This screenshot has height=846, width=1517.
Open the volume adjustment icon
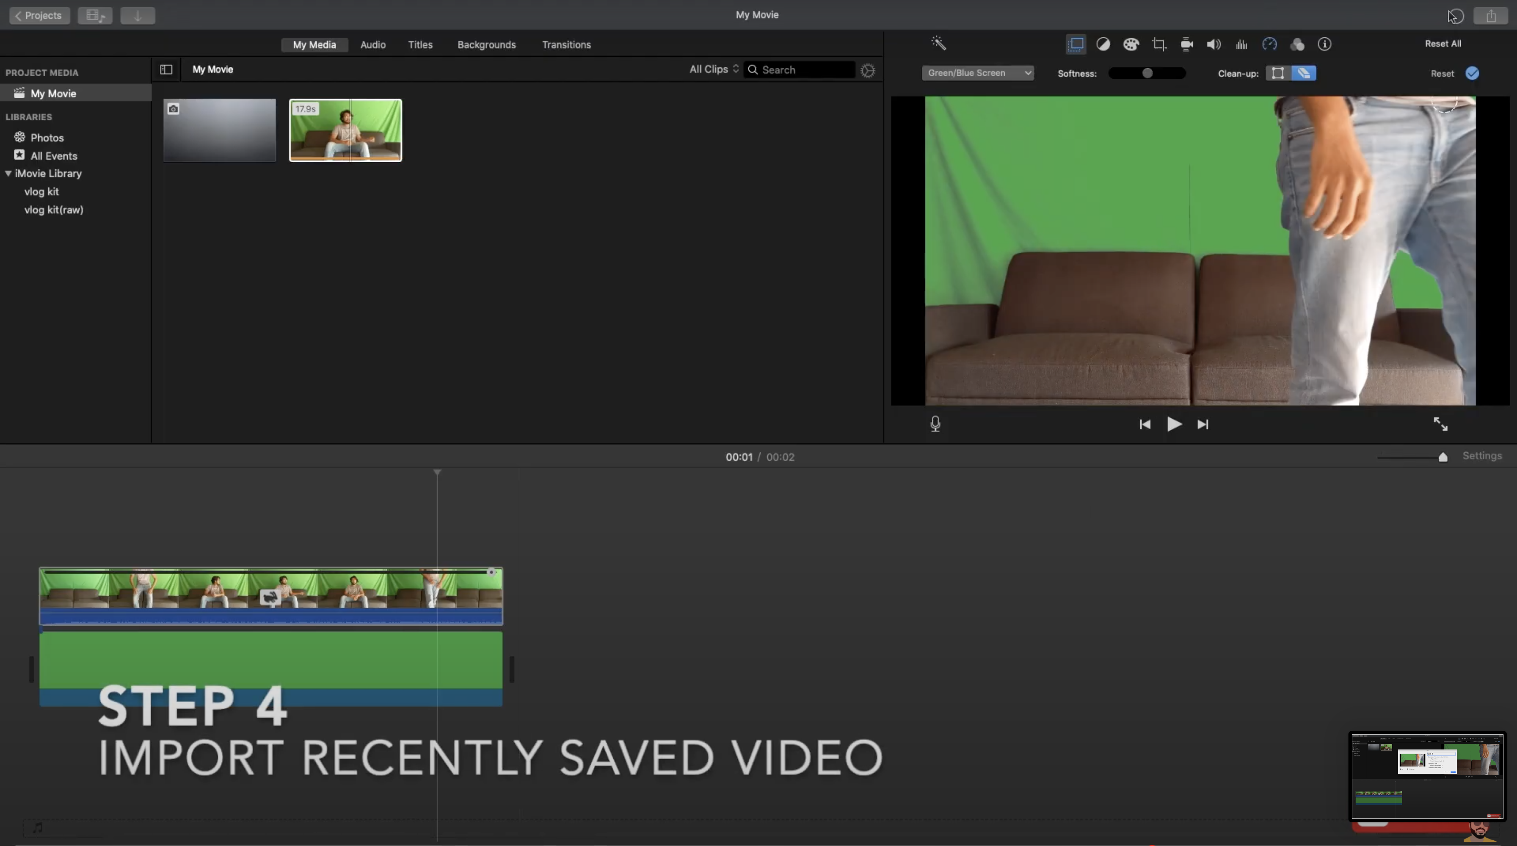coord(1214,44)
